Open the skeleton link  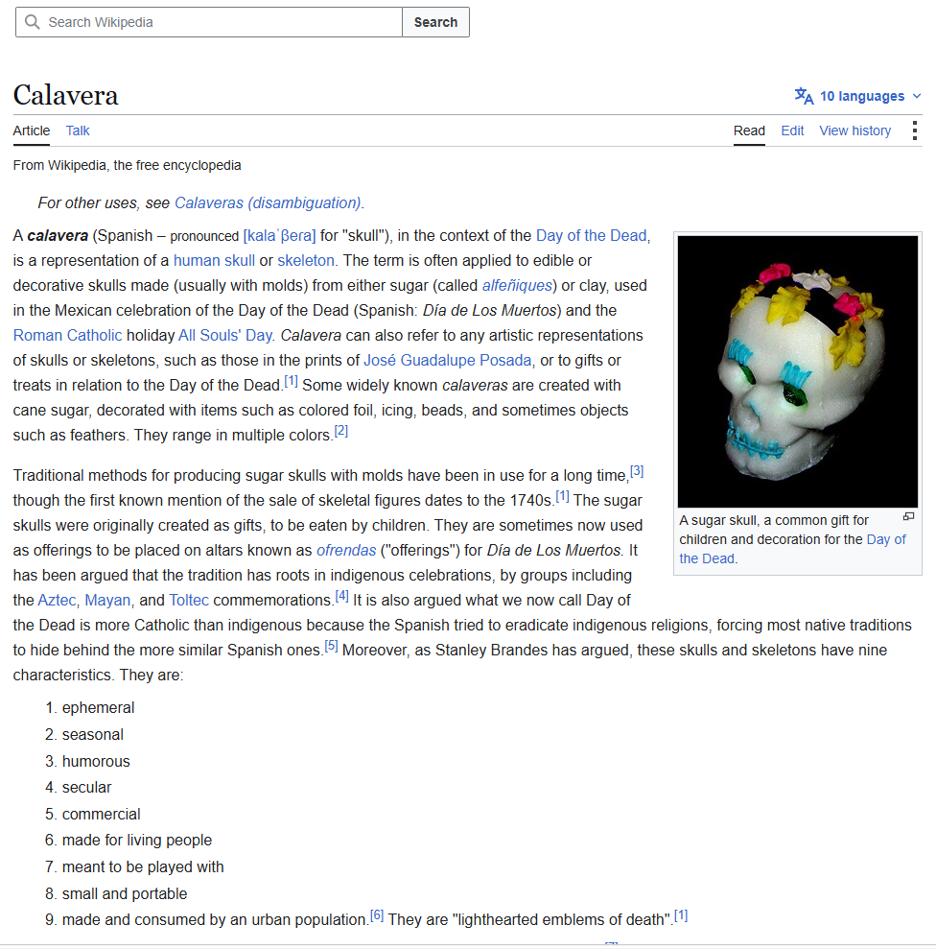click(x=306, y=260)
